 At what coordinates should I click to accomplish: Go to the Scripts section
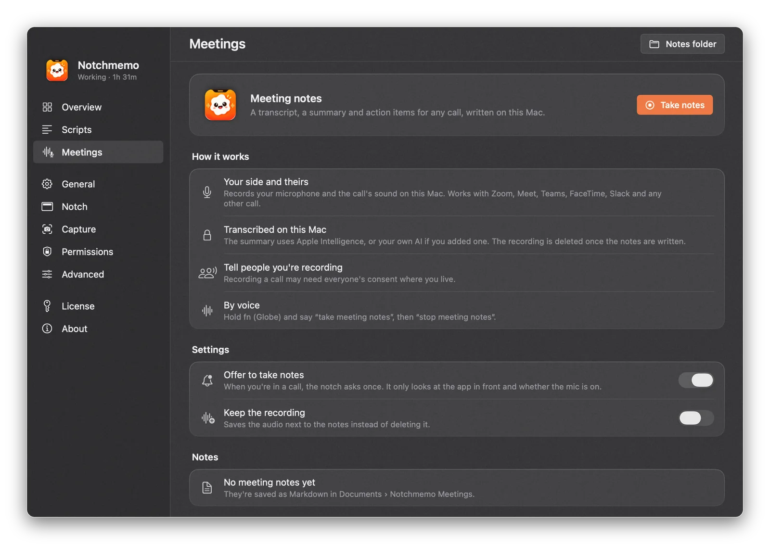[x=98, y=129]
